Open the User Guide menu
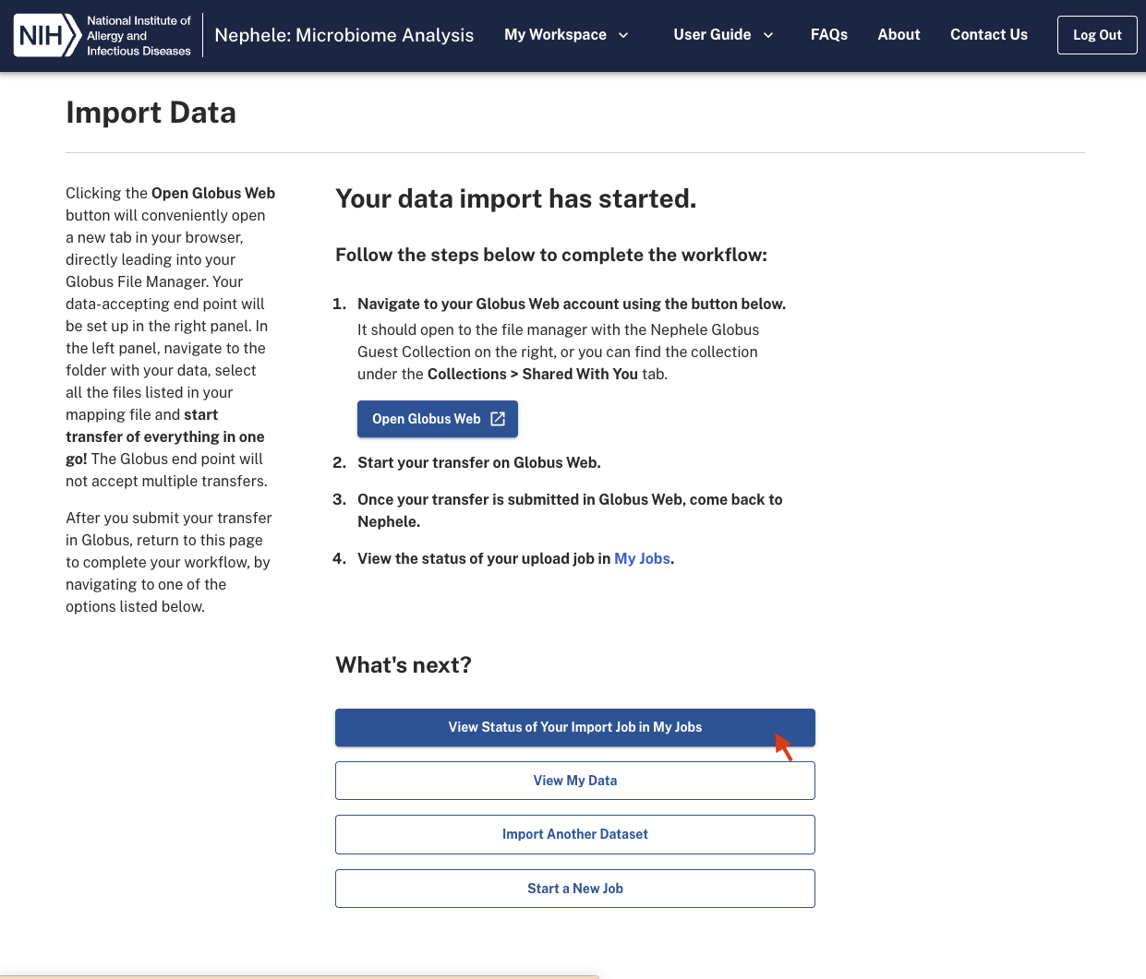 712,35
